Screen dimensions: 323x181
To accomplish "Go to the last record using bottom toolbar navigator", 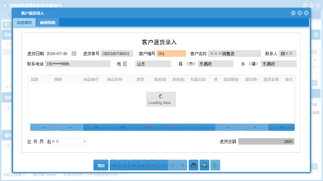I will pos(144,165).
